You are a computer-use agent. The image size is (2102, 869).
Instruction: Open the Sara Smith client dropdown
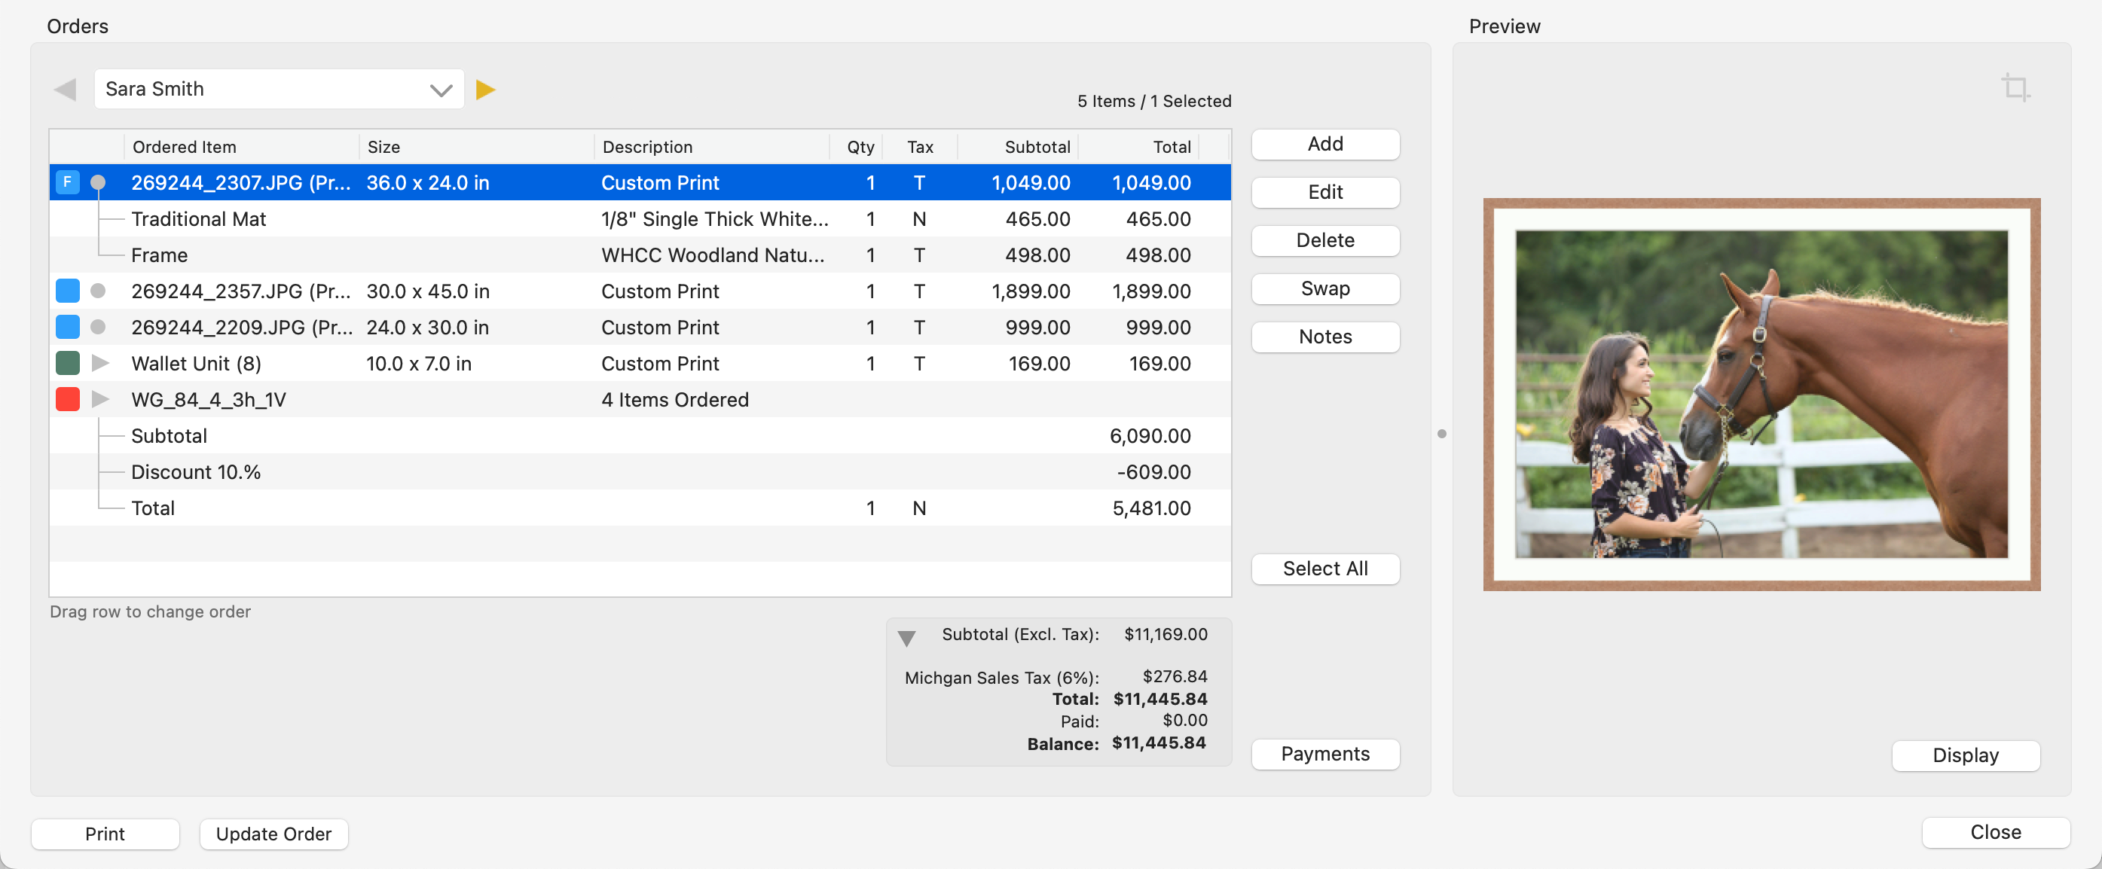441,90
